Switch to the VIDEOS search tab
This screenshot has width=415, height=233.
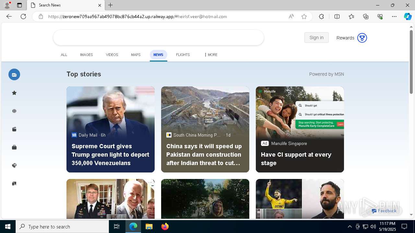pyautogui.click(x=112, y=55)
